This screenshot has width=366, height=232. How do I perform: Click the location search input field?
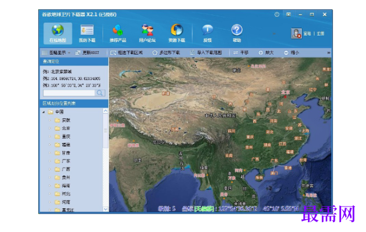69,93
